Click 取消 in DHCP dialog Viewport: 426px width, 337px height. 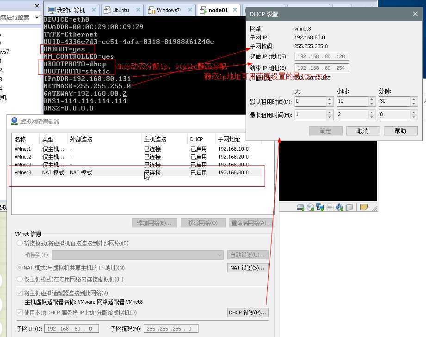pyautogui.click(x=363, y=131)
